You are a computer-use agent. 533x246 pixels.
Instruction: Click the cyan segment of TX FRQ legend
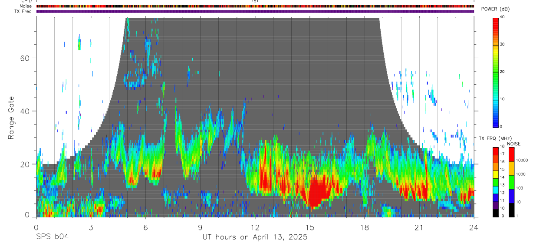496,190
